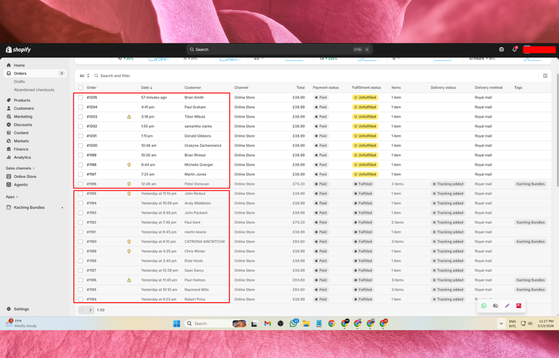Click warning icon on order #1203
The height and width of the screenshot is (358, 559).
[129, 117]
